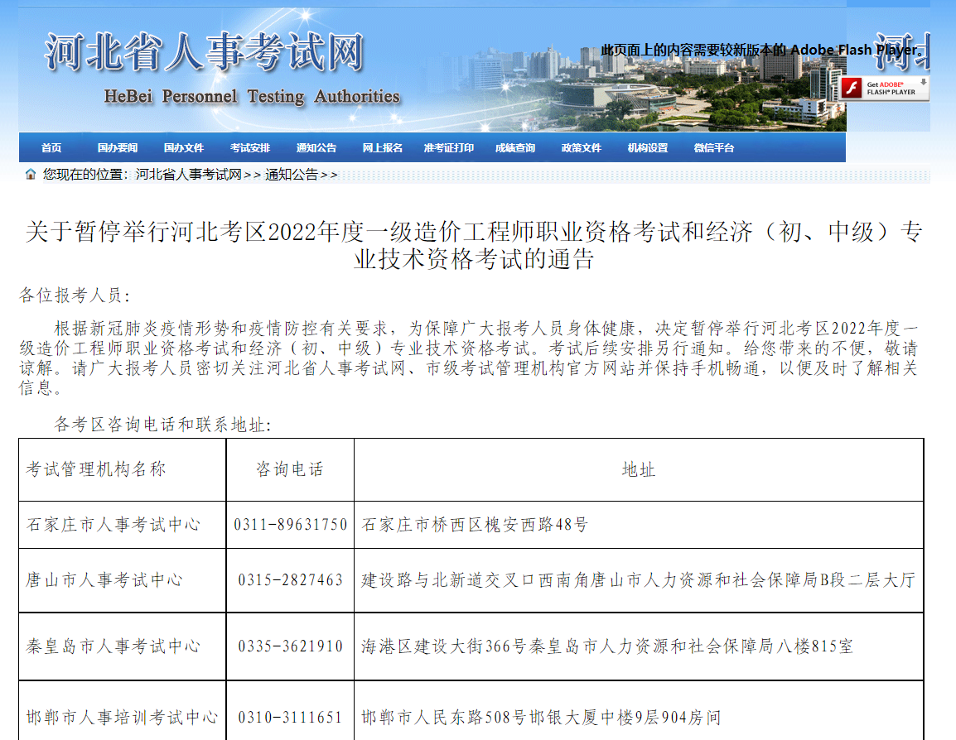This screenshot has width=956, height=740.
Task: Click the 河北省人事考试网 site logo title
Action: (205, 53)
